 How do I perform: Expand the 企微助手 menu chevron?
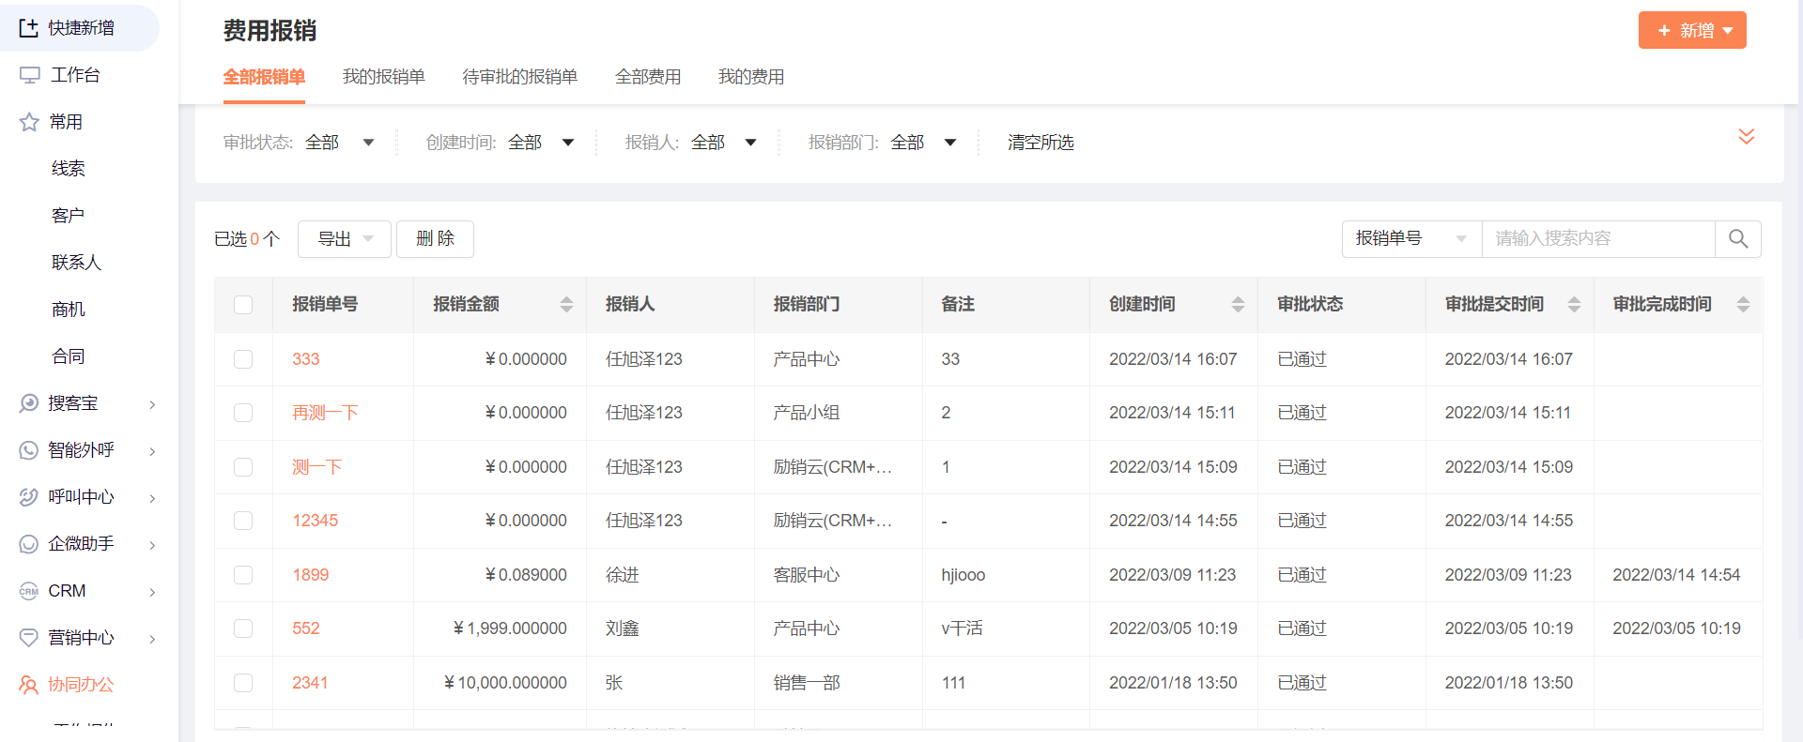click(152, 545)
